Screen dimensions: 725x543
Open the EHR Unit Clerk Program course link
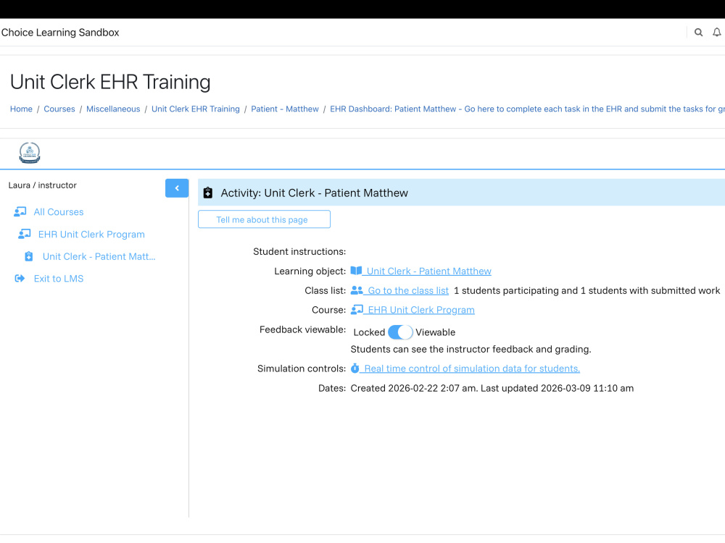coord(420,310)
